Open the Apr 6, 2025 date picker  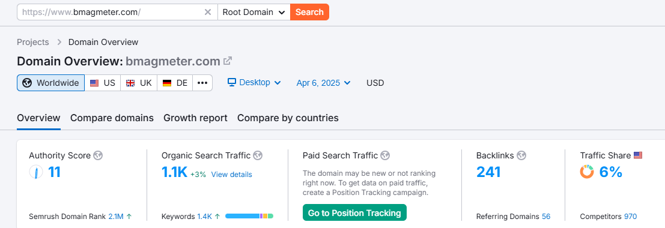(x=324, y=83)
